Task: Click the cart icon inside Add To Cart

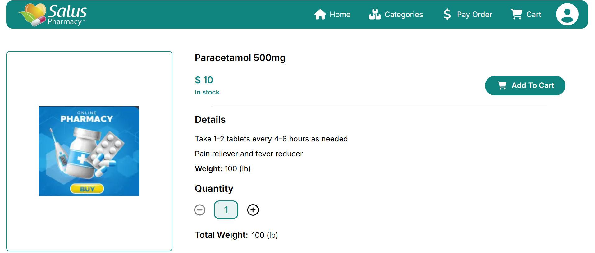Action: pos(502,85)
